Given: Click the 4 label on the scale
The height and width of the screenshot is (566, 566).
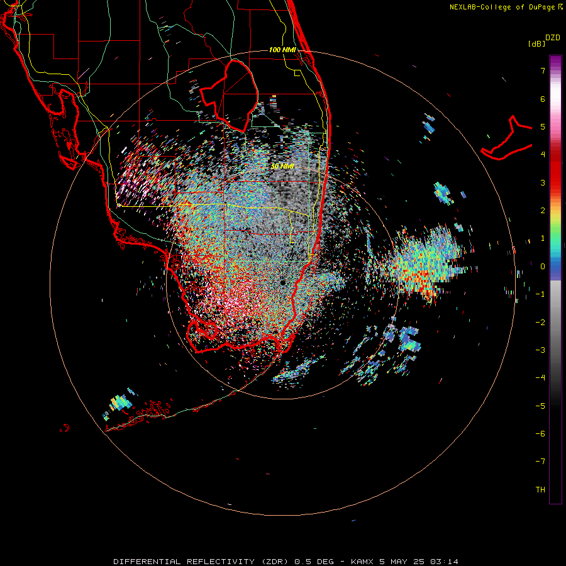Looking at the screenshot, I should pos(543,155).
